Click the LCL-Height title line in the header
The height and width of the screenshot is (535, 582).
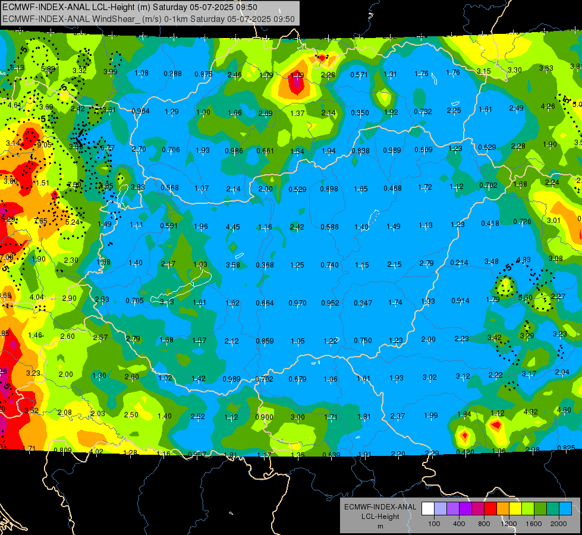pos(130,7)
